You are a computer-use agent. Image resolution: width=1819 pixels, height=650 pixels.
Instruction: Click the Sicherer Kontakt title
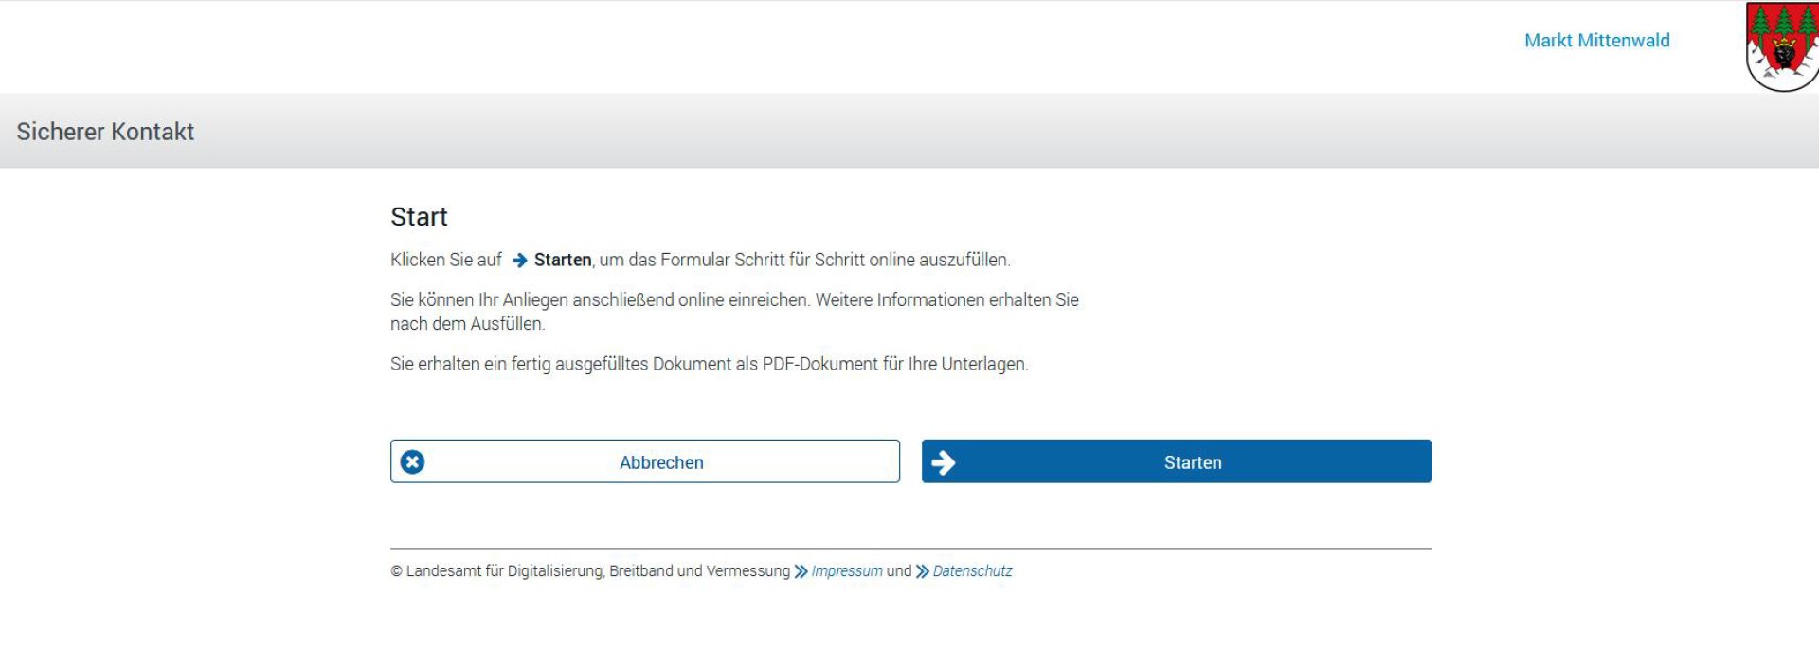pos(105,132)
